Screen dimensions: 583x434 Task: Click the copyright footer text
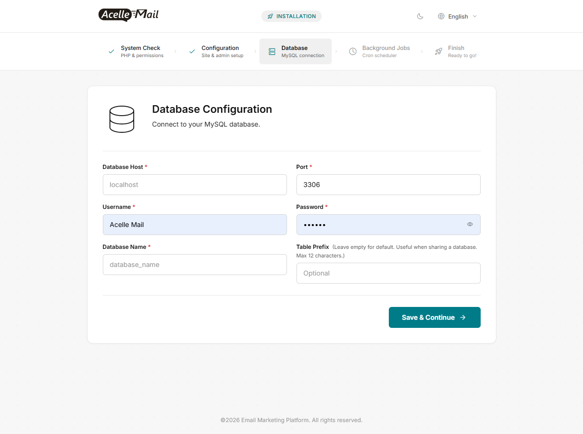tap(291, 420)
